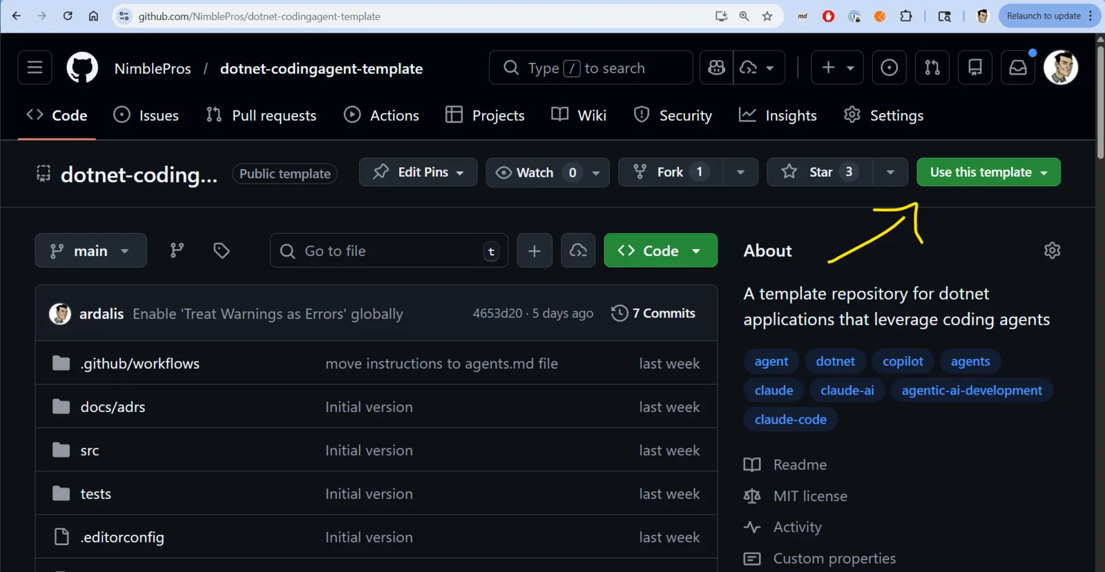This screenshot has width=1105, height=572.
Task: Open Chrome Relaunch to update menu
Action: point(1048,16)
